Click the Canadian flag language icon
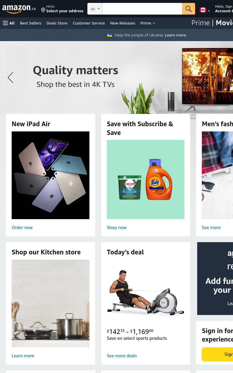The width and height of the screenshot is (233, 373). (203, 10)
